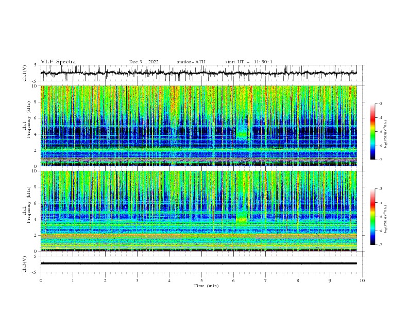
Task: Click the "start UT = 11:50:1" label
Action: pyautogui.click(x=249, y=62)
